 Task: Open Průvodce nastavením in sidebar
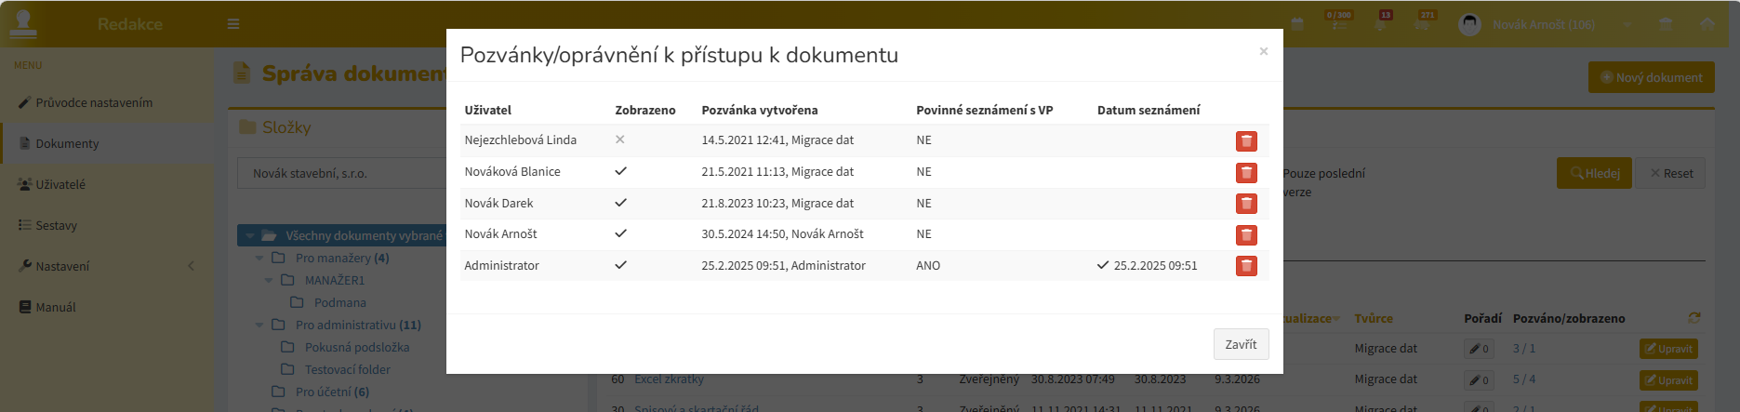click(94, 102)
